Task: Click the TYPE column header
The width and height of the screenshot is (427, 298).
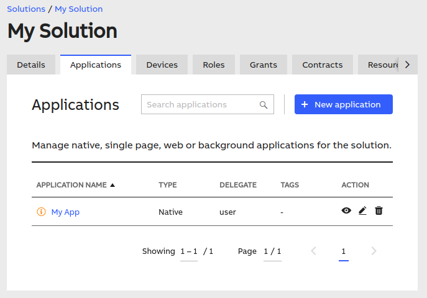Action: pos(168,185)
